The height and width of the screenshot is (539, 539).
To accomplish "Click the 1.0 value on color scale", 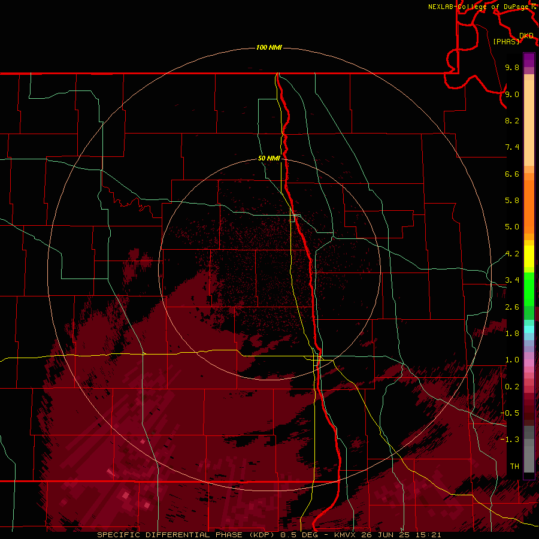I will 512,360.
